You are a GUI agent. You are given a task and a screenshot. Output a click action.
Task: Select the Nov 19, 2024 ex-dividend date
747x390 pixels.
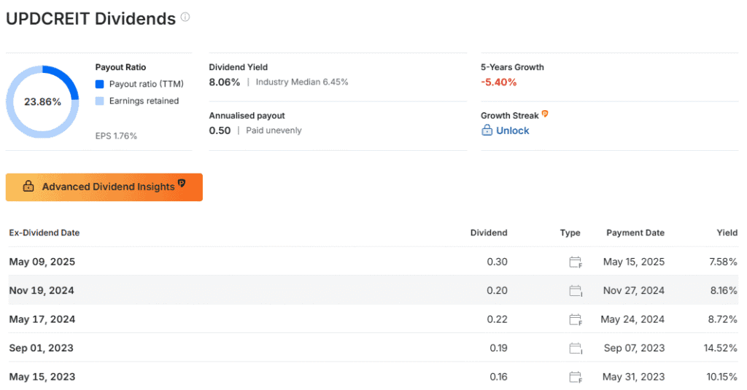(x=42, y=290)
